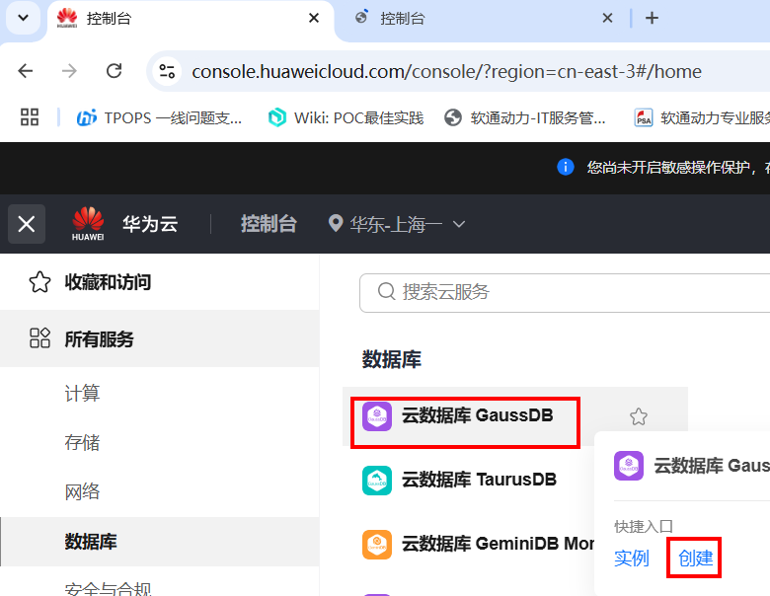The image size is (770, 596).
Task: Click the GaussDB purple service icon in list
Action: [377, 416]
